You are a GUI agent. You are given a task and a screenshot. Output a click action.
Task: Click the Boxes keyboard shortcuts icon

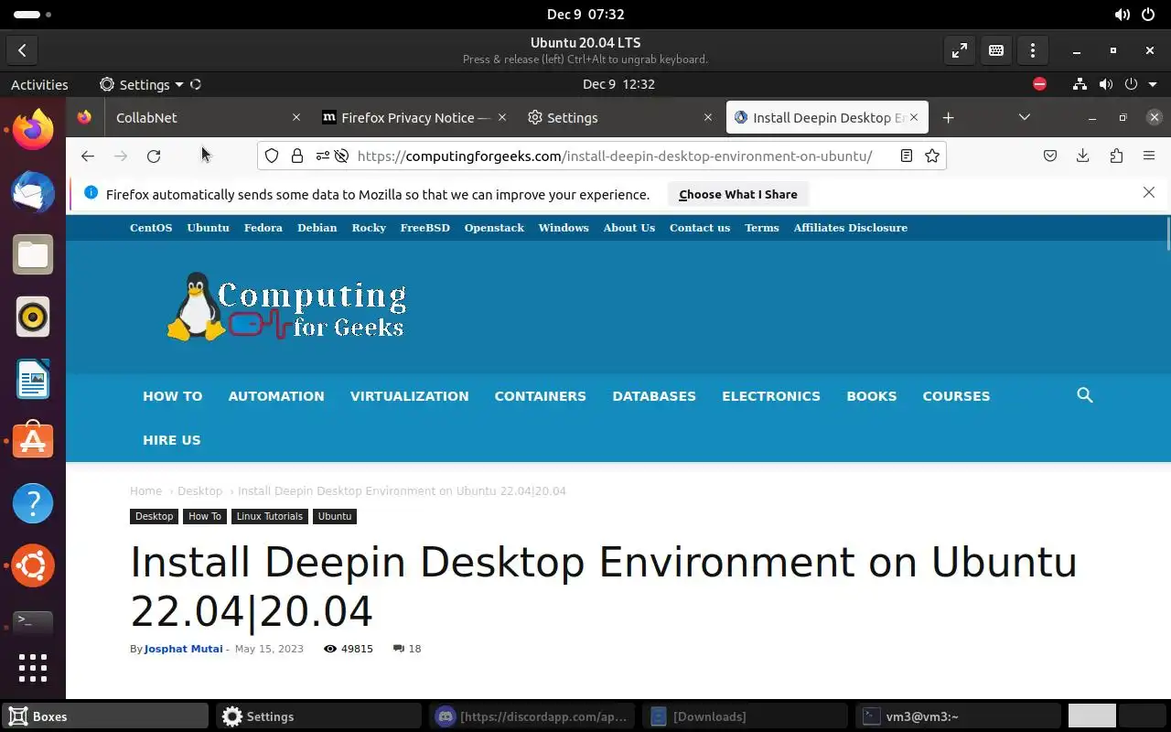coord(996,51)
